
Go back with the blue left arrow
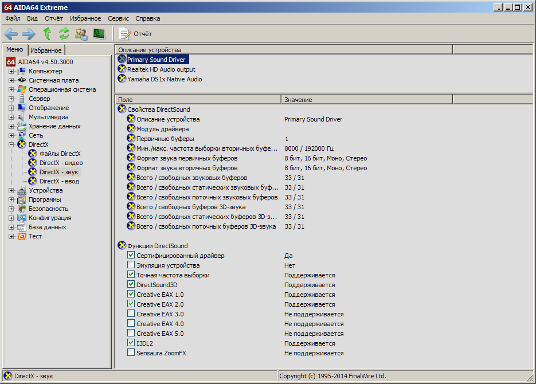[11, 34]
